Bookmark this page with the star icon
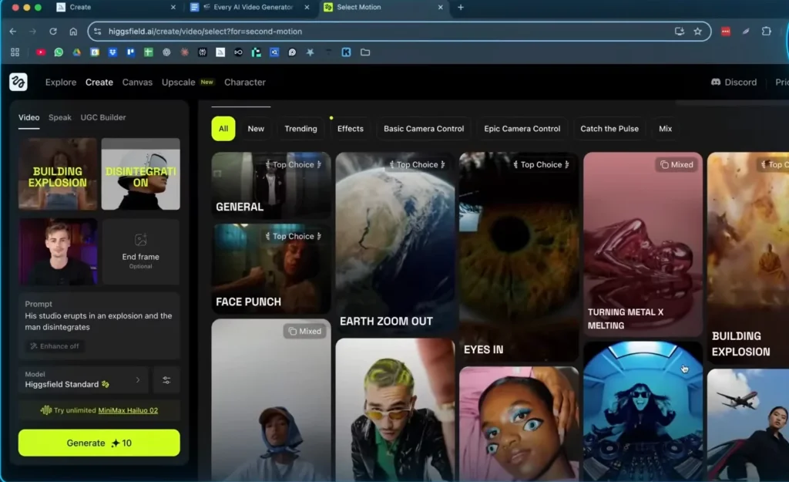789x482 pixels. pyautogui.click(x=697, y=32)
